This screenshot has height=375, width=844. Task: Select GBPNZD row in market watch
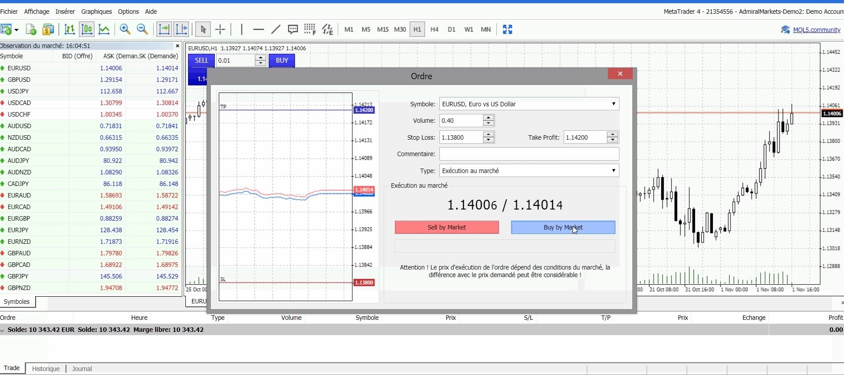click(90, 288)
